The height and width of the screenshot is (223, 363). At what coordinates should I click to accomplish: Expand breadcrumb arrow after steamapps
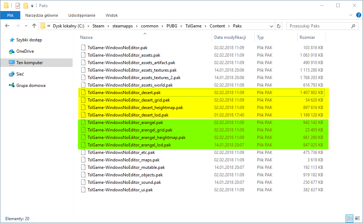(x=137, y=26)
